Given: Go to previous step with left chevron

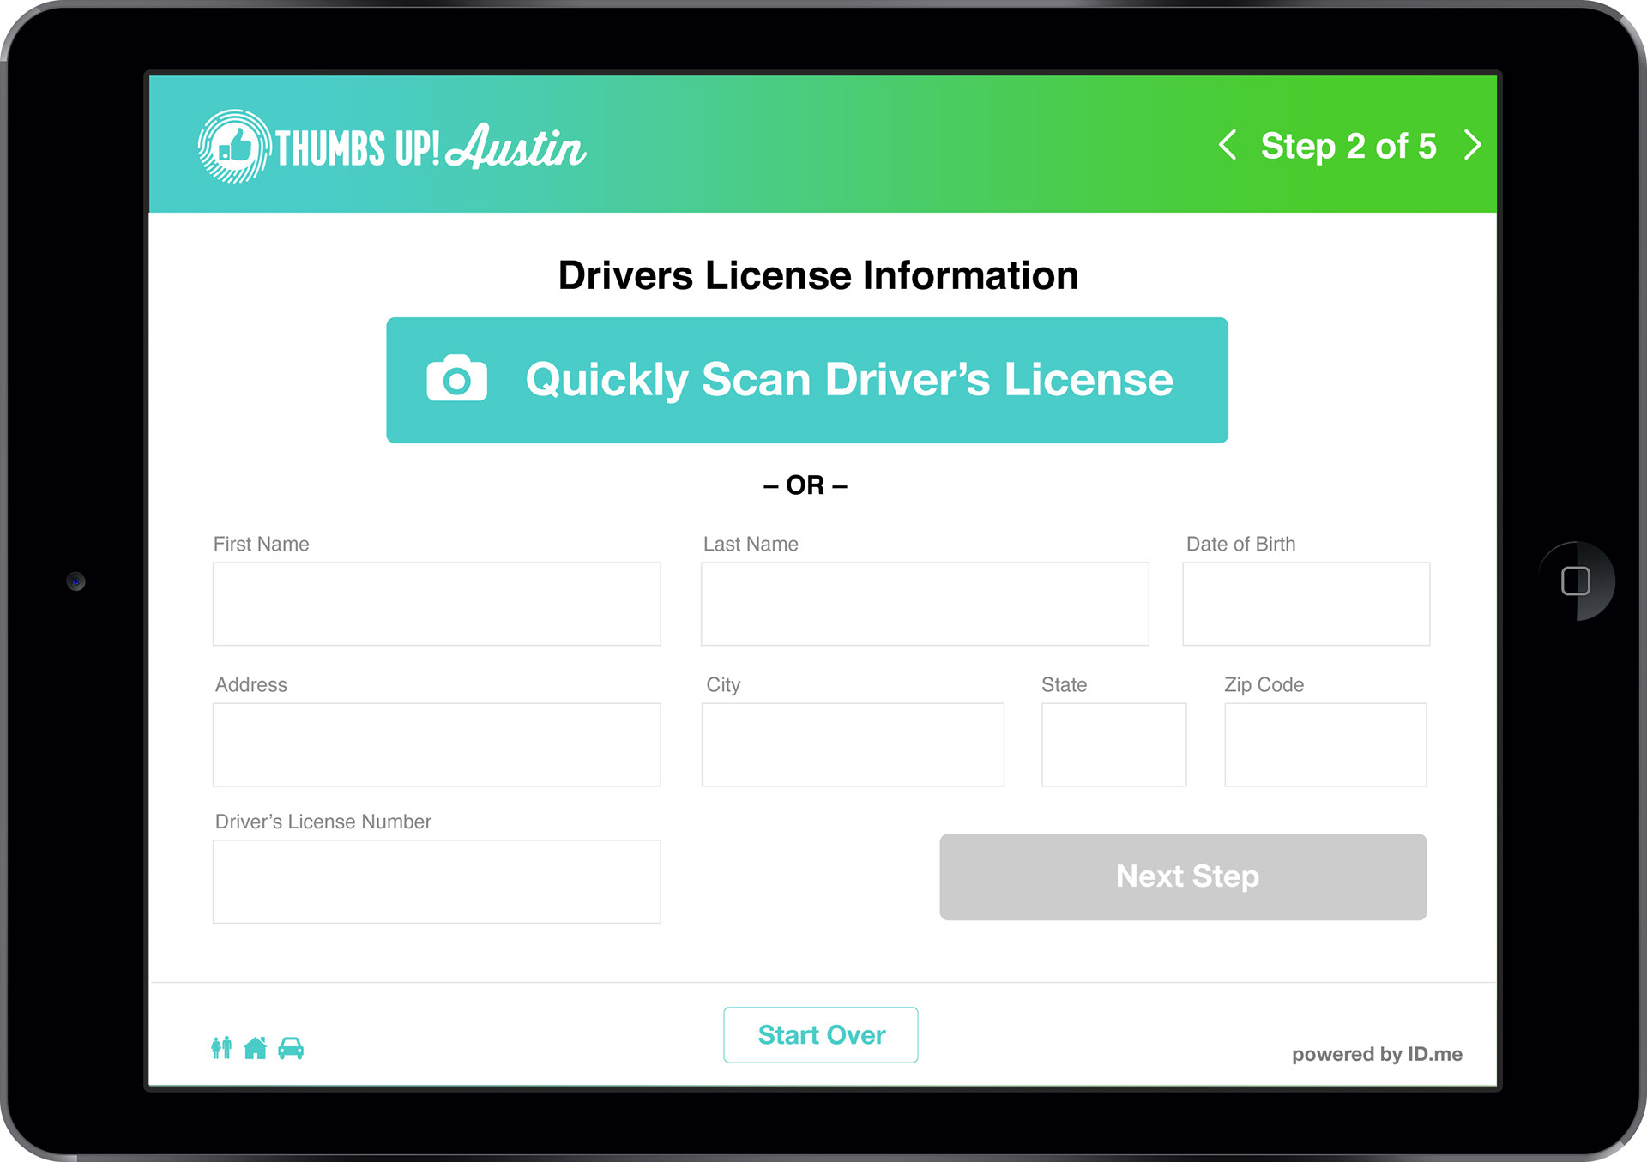Looking at the screenshot, I should (x=1228, y=145).
